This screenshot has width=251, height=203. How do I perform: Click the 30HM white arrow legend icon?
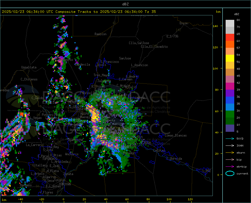click(x=230, y=145)
